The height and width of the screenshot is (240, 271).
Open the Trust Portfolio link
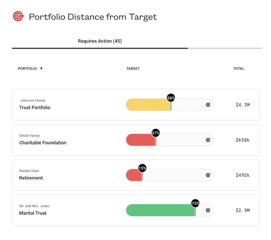[35, 107]
